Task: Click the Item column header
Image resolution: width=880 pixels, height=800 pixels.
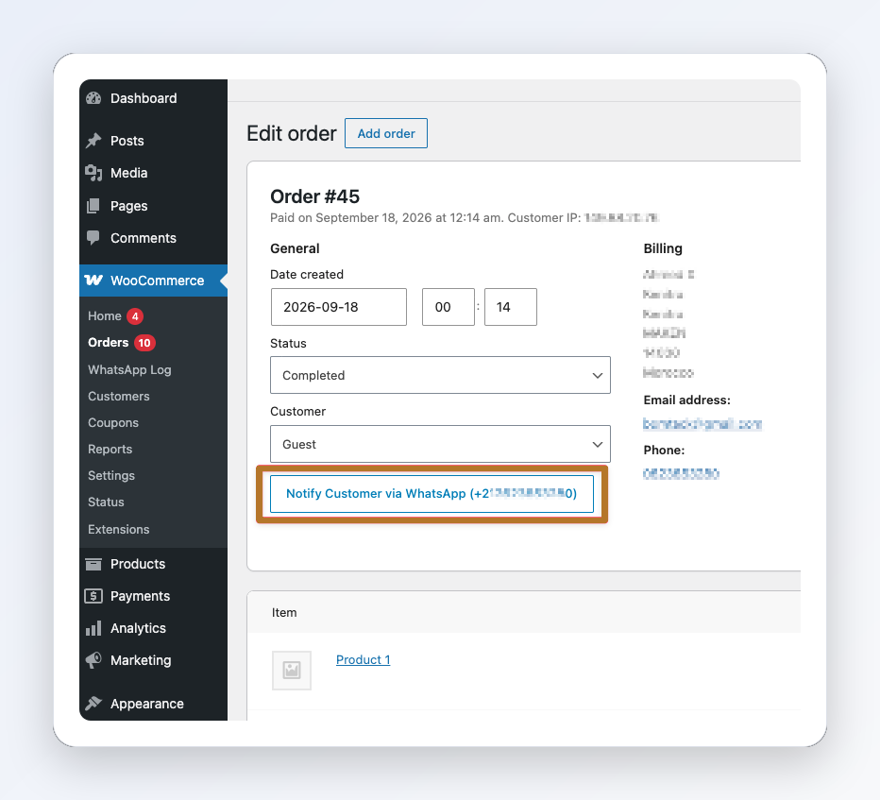Action: tap(284, 612)
